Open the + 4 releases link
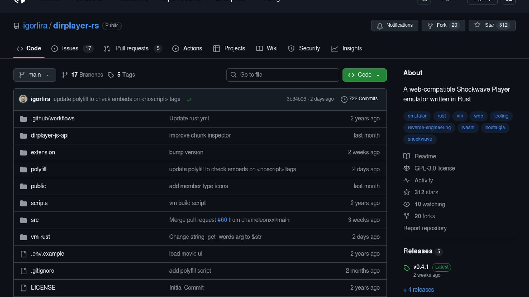 click(419, 290)
